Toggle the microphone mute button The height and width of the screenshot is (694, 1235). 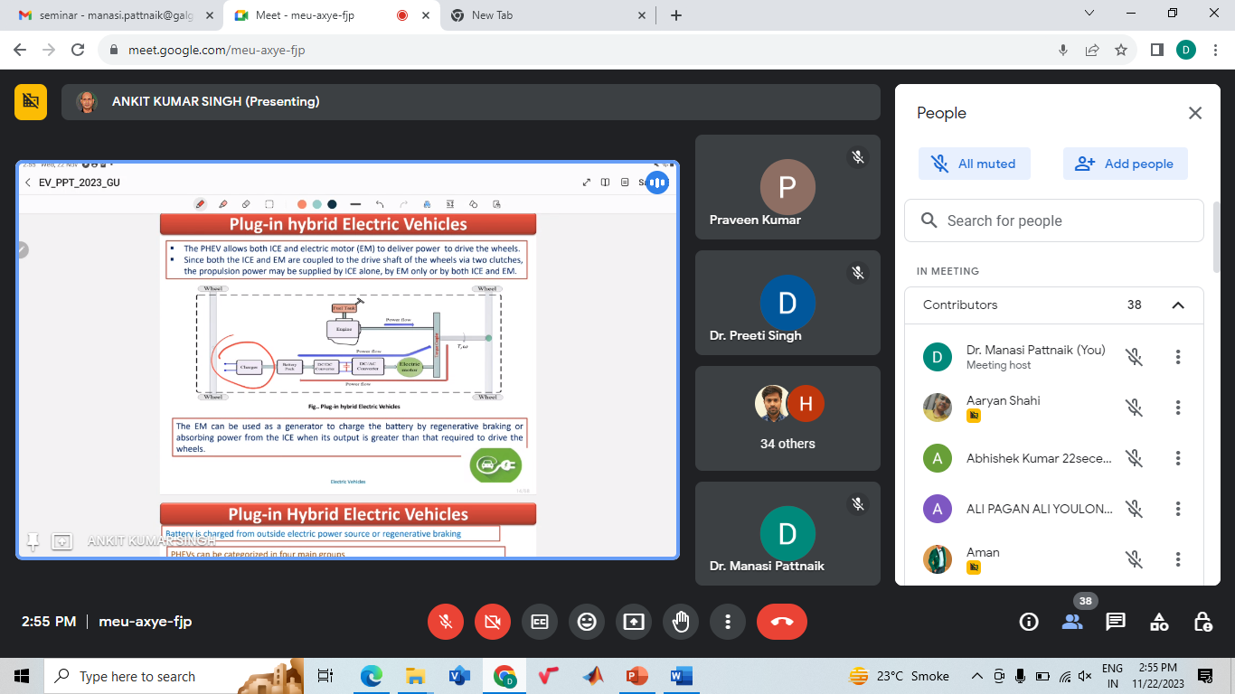(446, 622)
